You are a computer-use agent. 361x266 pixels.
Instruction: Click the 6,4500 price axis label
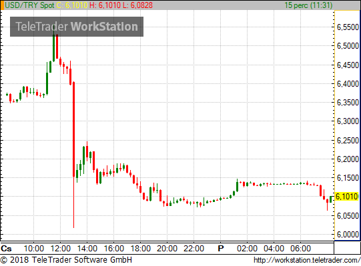348,65
